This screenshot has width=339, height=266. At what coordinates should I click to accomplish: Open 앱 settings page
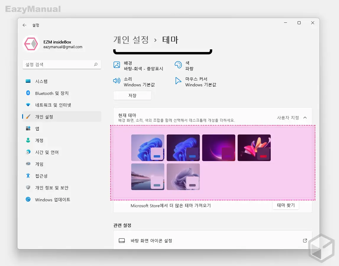pyautogui.click(x=61, y=129)
